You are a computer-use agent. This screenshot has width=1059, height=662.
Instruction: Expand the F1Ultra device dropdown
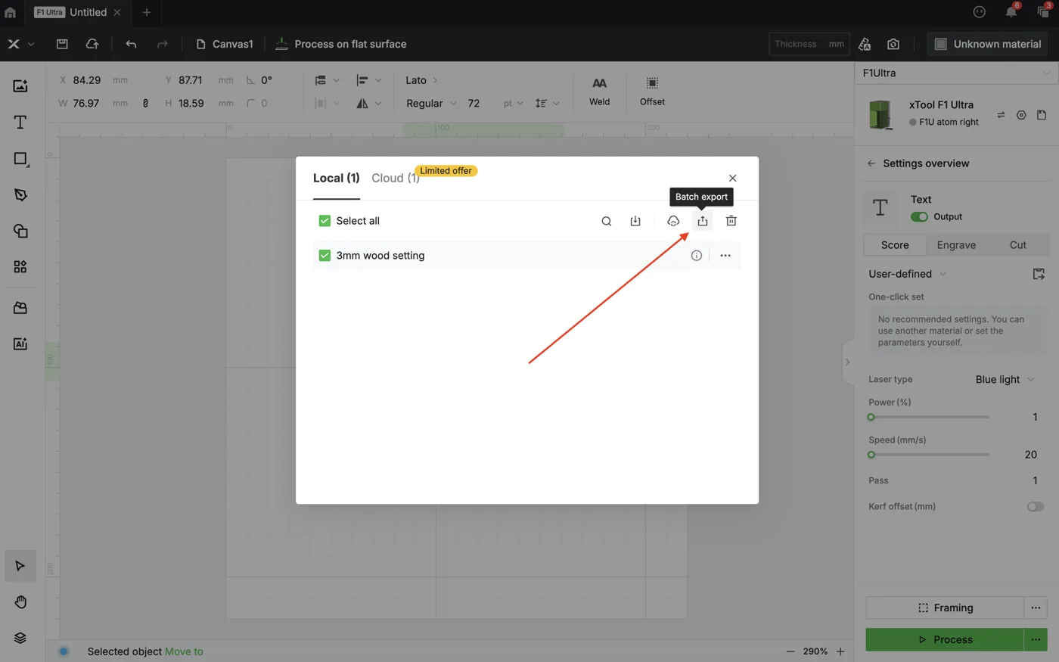coord(956,73)
